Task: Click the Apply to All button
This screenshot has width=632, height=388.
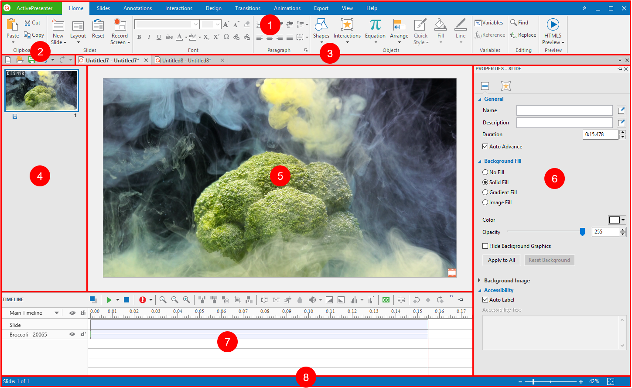Action: pyautogui.click(x=501, y=260)
